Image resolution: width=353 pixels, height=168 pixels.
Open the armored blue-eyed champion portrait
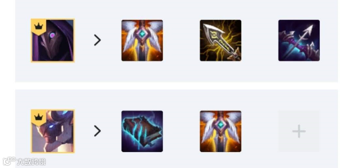click(x=53, y=131)
